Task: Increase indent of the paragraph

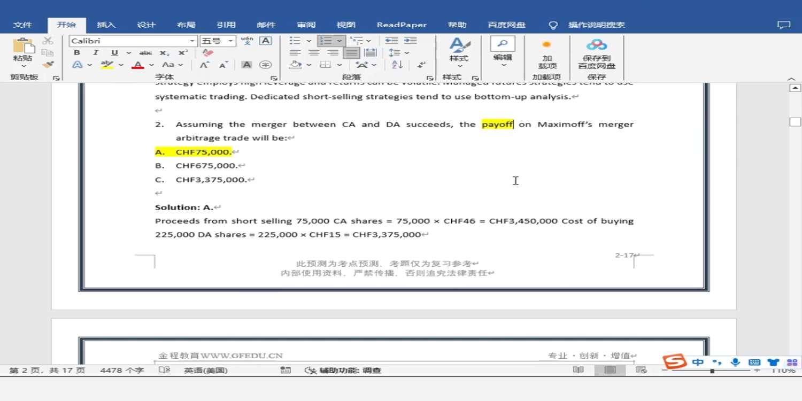Action: (x=410, y=41)
